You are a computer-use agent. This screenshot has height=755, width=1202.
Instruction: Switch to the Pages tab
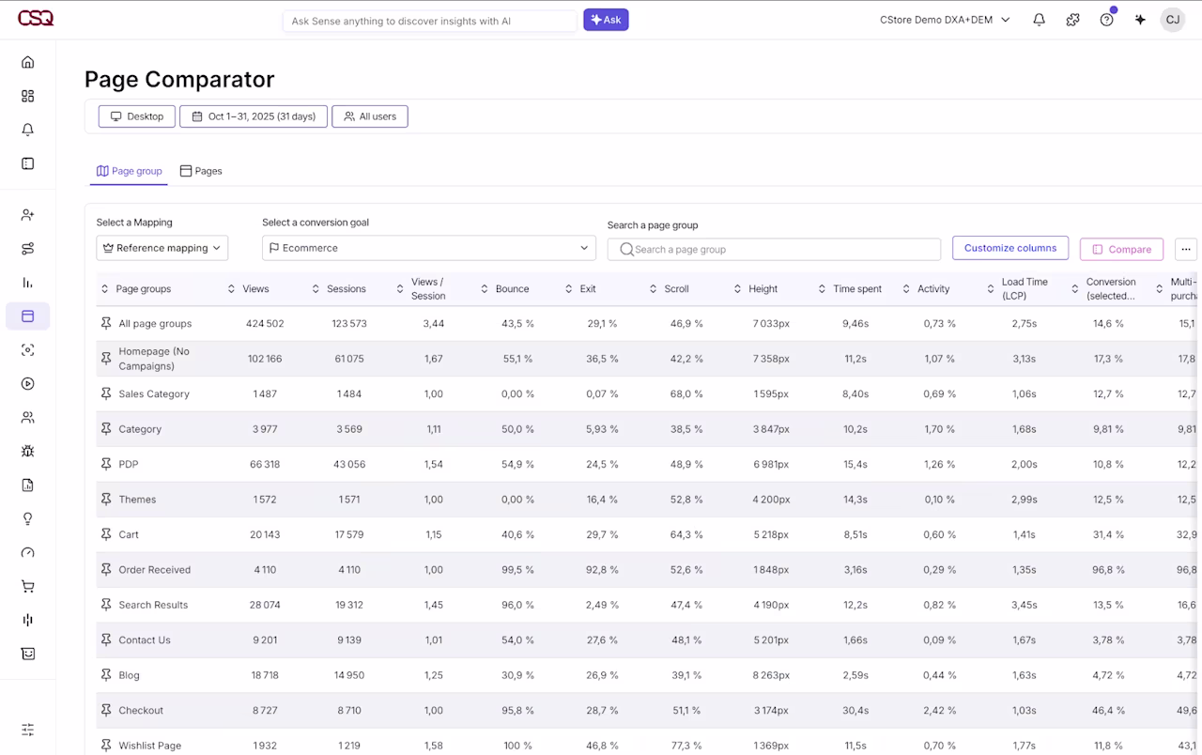201,171
